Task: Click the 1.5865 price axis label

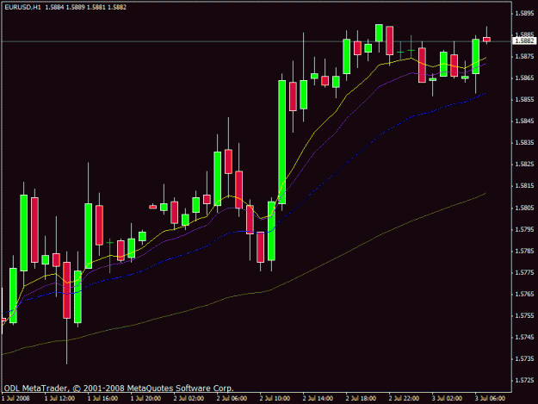Action: (524, 78)
